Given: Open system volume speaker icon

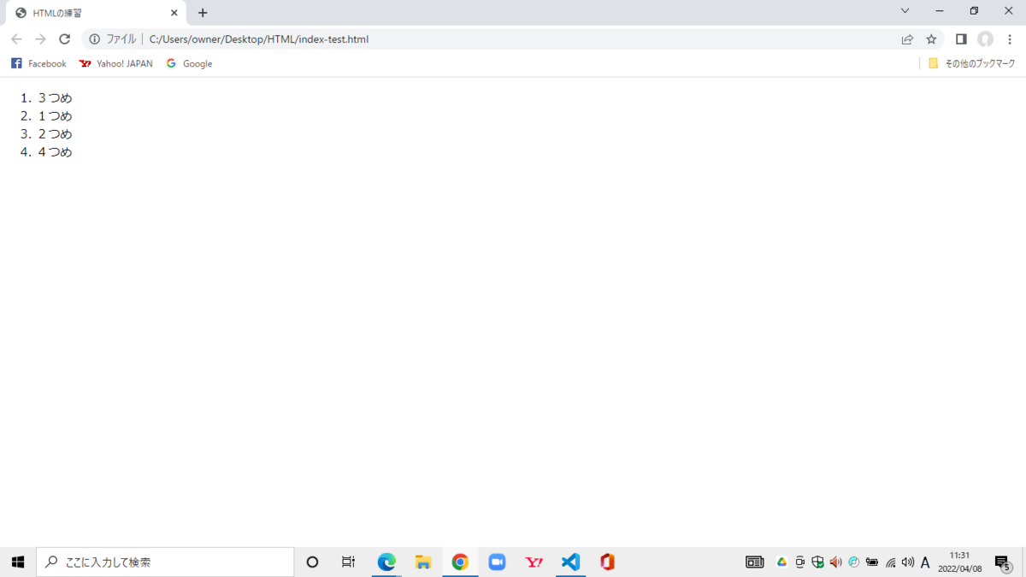Looking at the screenshot, I should click(908, 562).
